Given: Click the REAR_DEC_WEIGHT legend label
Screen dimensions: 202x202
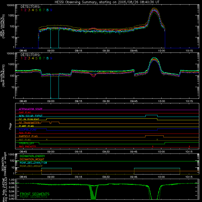Looking at the screenshot, I should tap(31, 166).
